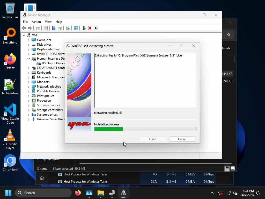265x199 pixels.
Task: Open Task Manager settings gear icon
Action: click(x=42, y=178)
